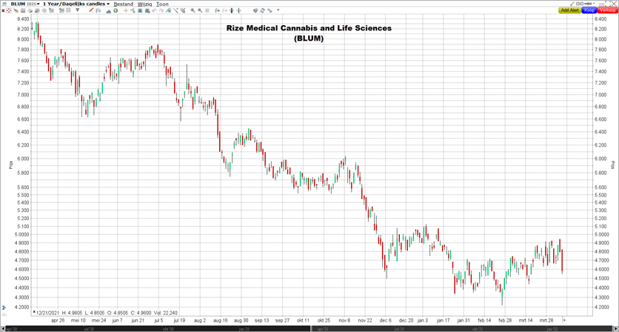Click the (BLUM) subtitle on the chart
Image resolution: width=619 pixels, height=332 pixels.
point(309,39)
